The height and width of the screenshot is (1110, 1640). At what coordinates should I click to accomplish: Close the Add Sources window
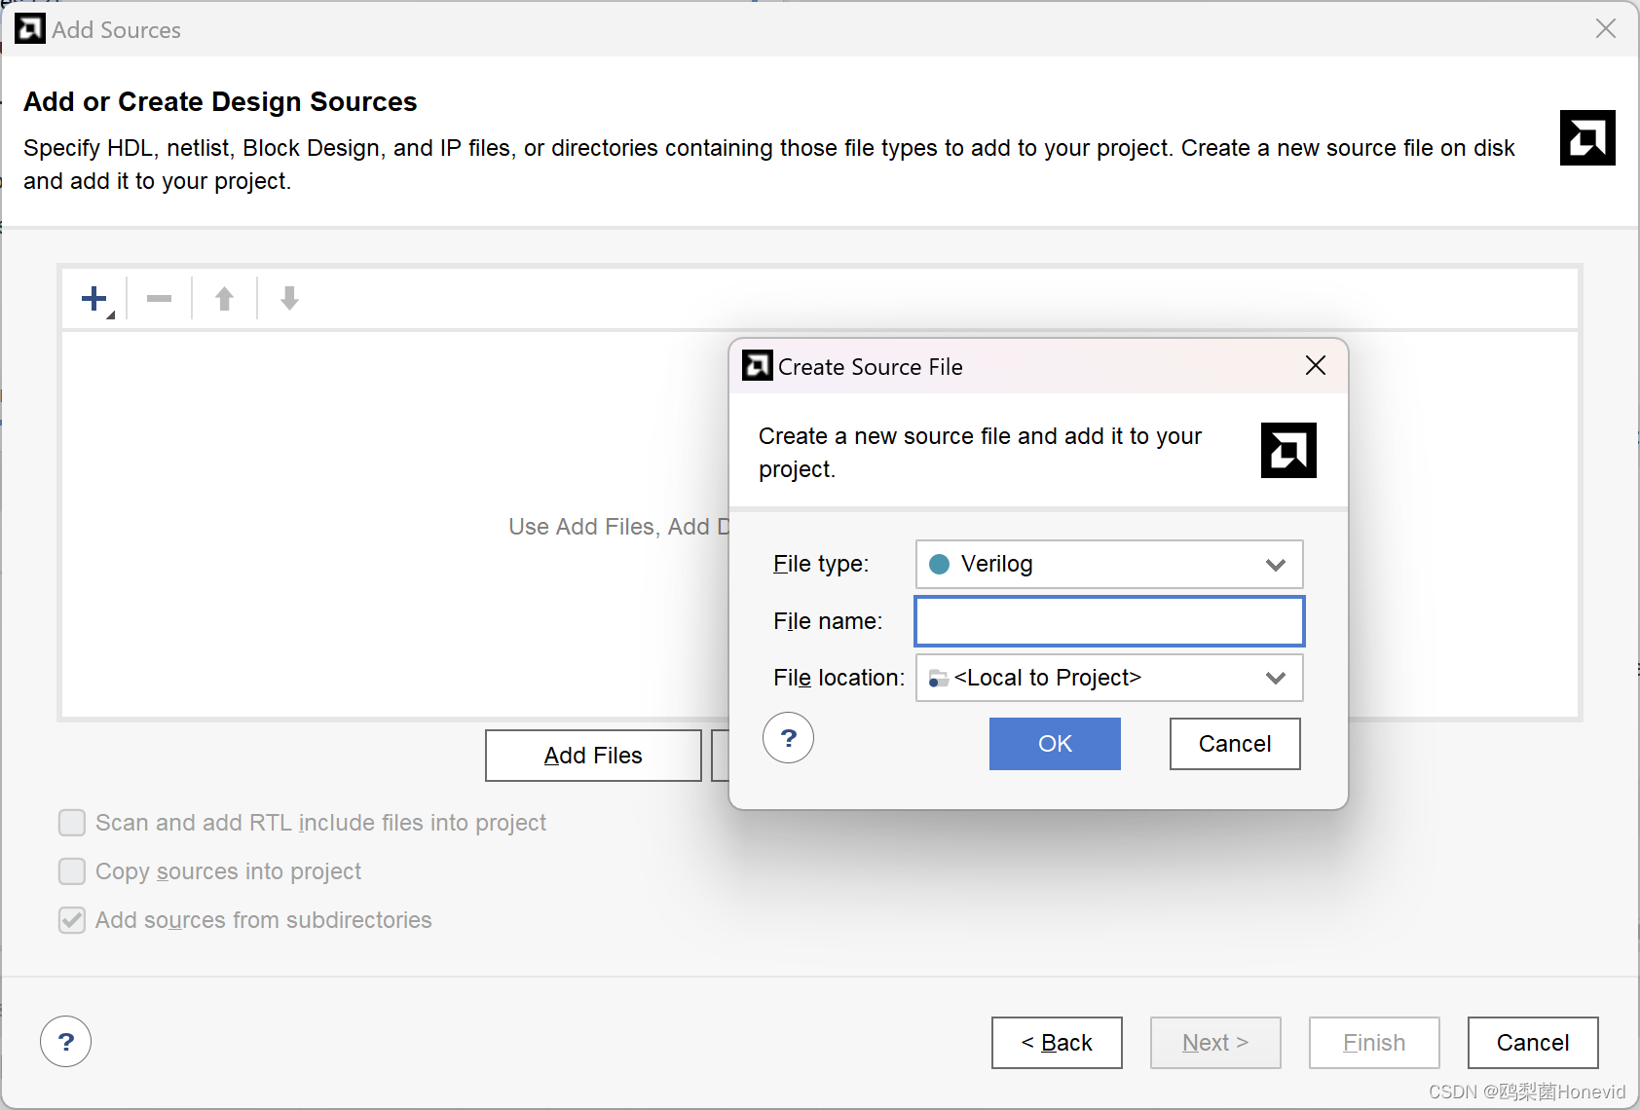point(1606,29)
